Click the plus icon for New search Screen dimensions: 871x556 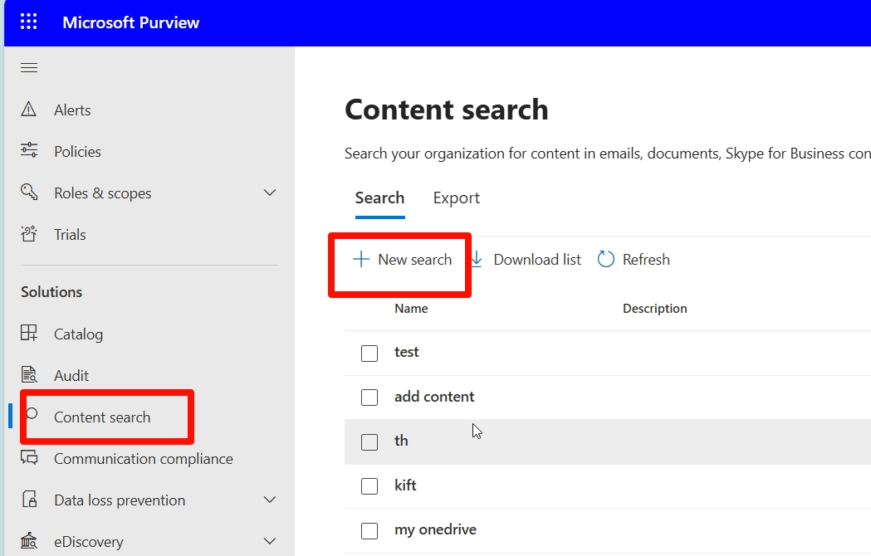click(361, 259)
